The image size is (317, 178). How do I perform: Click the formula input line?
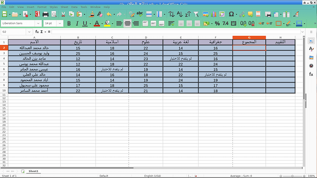(176, 32)
